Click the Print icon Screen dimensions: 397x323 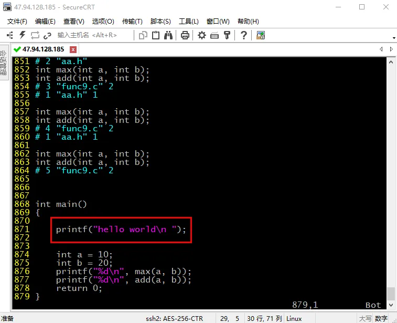(x=185, y=35)
